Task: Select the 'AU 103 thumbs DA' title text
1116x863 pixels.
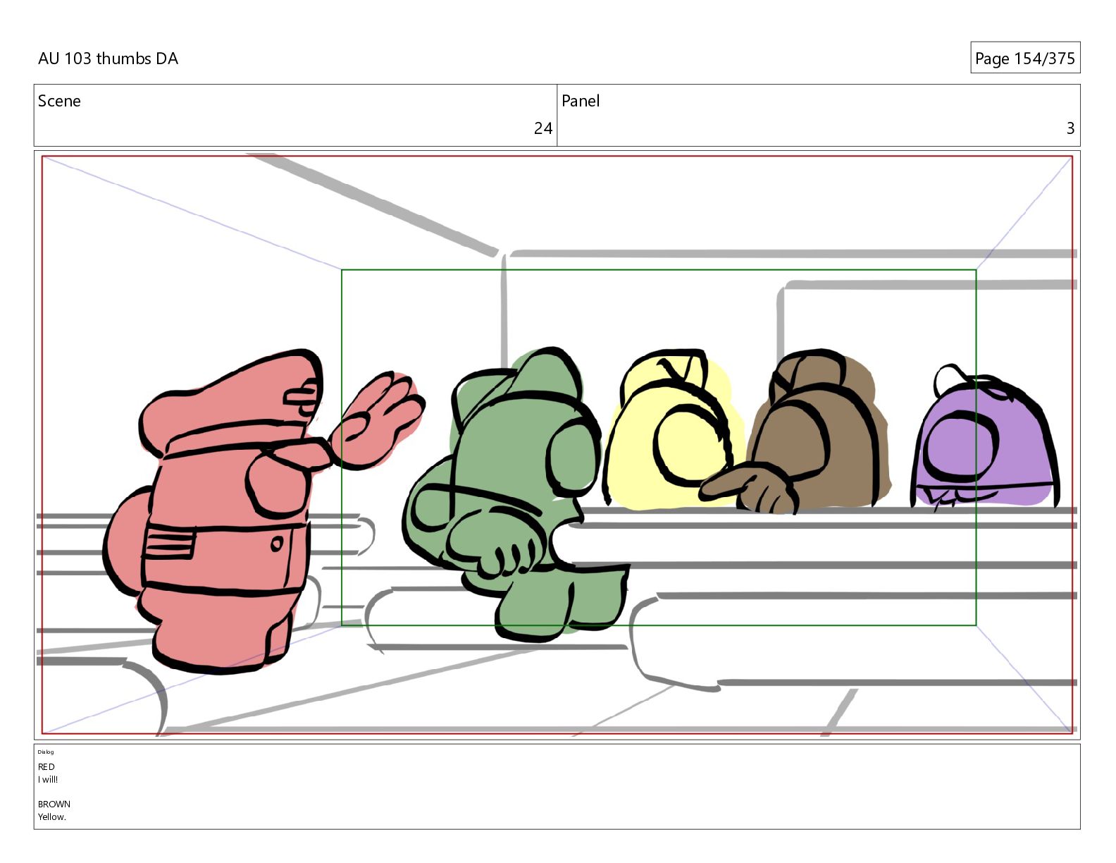Action: (108, 59)
